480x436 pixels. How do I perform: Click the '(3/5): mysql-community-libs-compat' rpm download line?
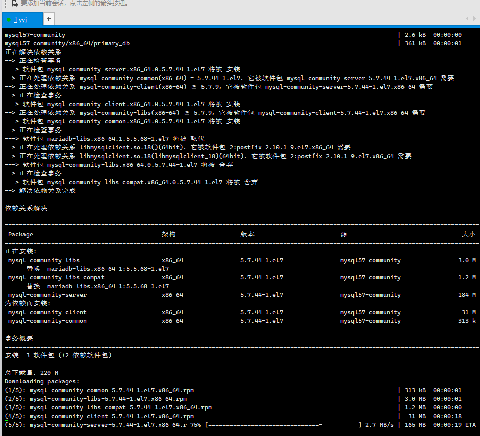tap(108, 407)
